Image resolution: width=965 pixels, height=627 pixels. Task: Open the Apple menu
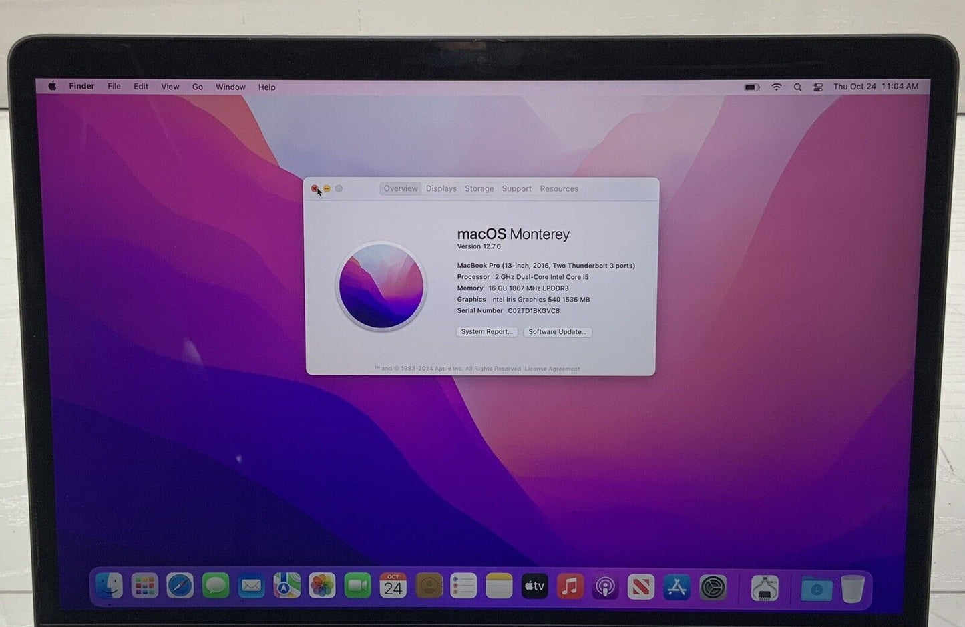tap(53, 86)
